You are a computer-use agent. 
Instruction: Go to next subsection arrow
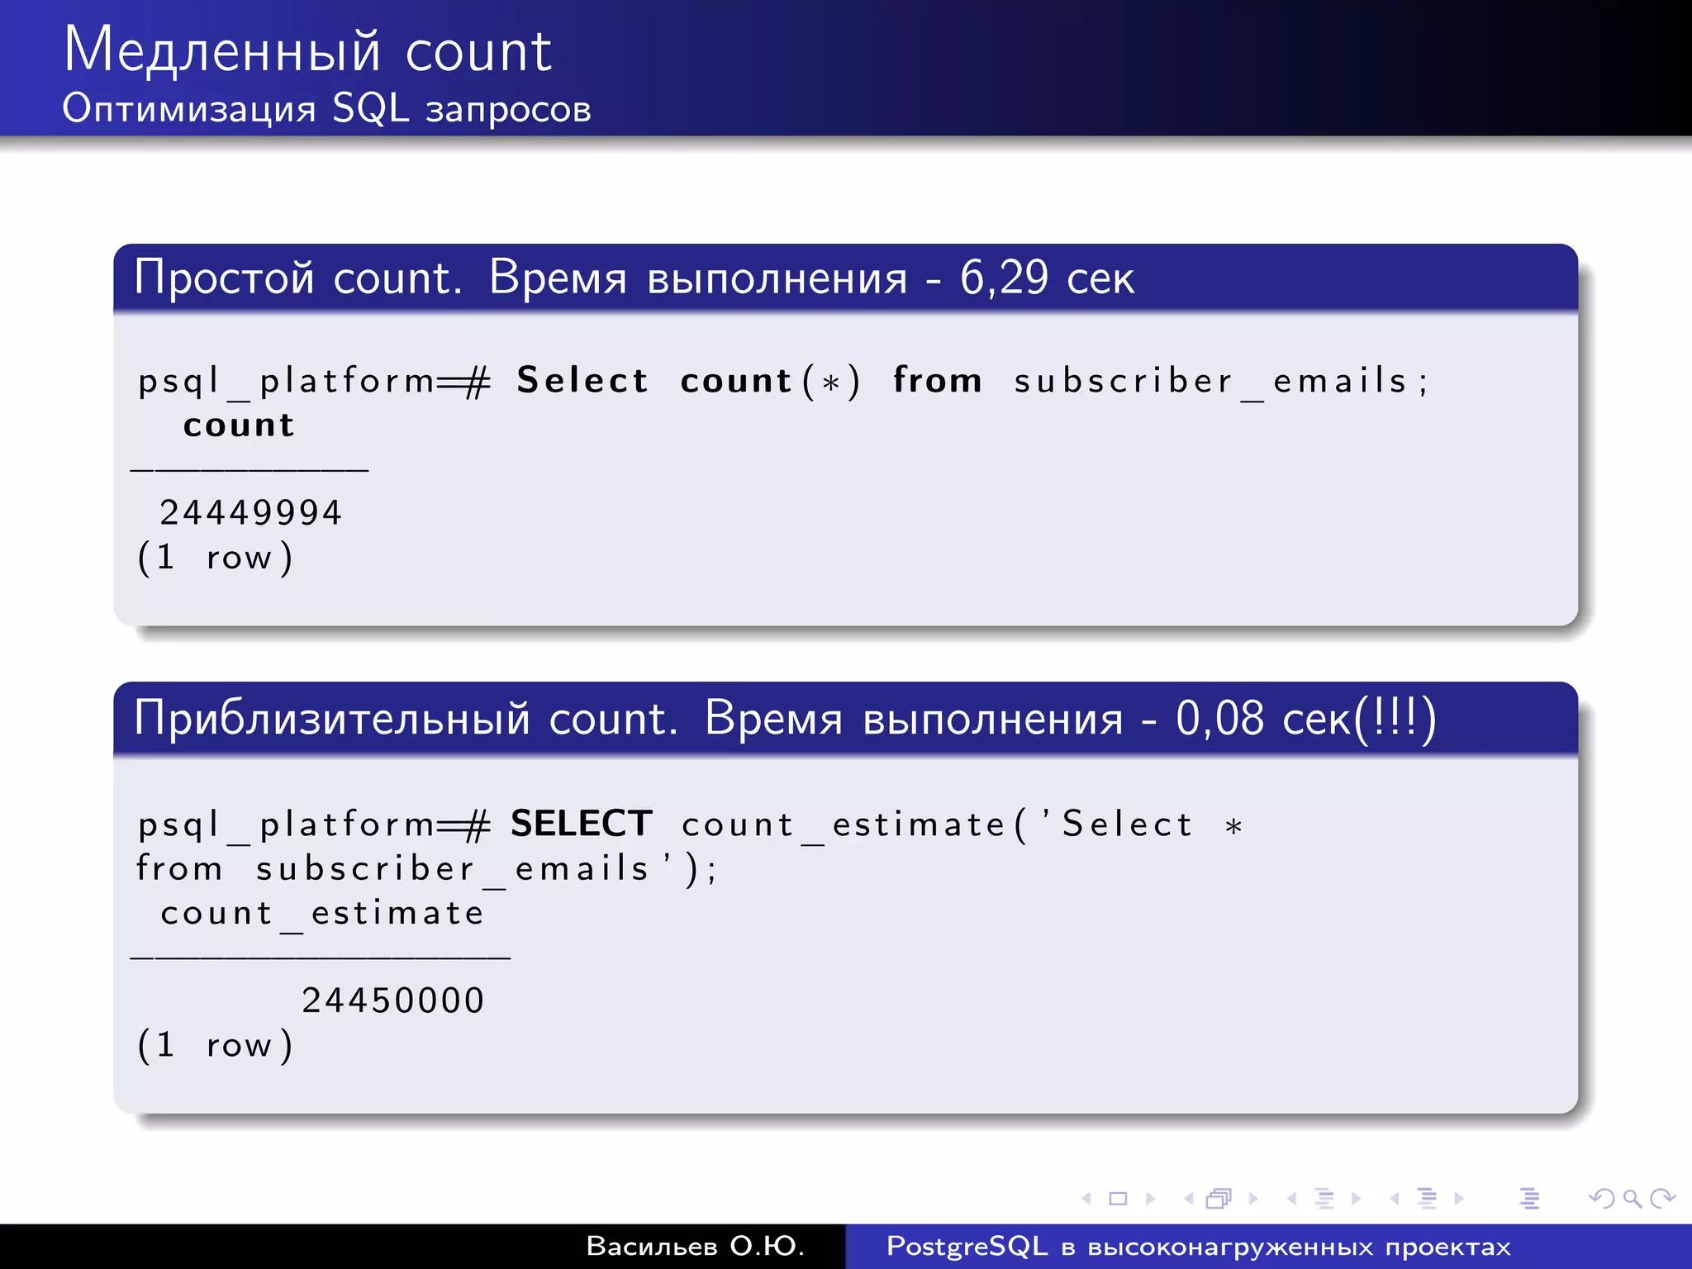(1356, 1198)
